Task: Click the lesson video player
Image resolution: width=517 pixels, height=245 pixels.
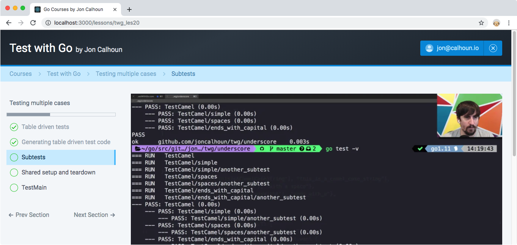Action: pos(316,169)
